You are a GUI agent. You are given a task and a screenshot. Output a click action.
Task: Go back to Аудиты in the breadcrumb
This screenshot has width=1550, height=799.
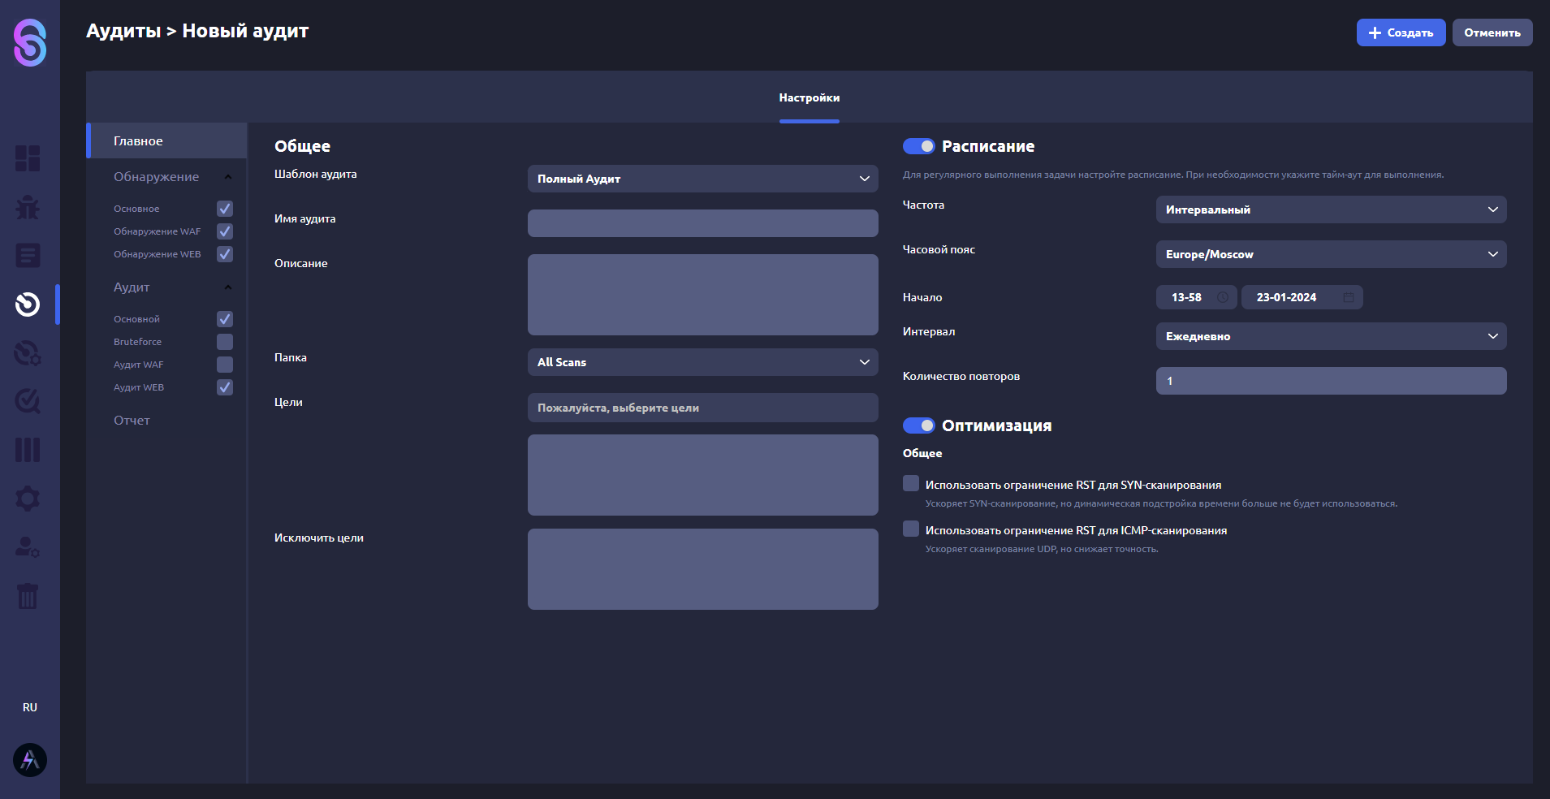click(x=123, y=31)
